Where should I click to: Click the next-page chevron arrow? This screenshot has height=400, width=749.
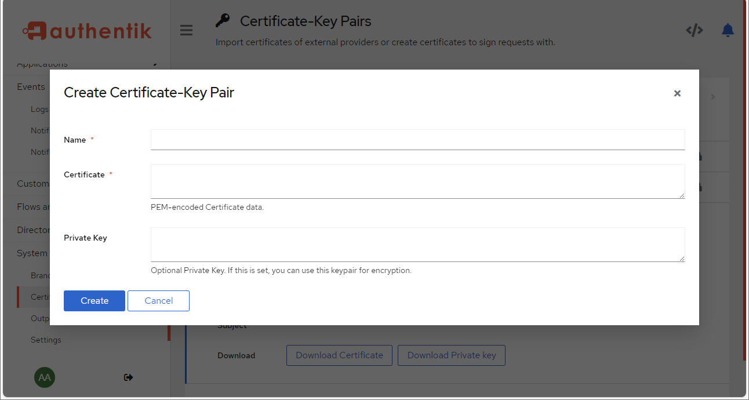[x=713, y=97]
